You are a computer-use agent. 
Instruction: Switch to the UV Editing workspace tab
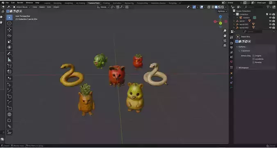[x=80, y=3]
